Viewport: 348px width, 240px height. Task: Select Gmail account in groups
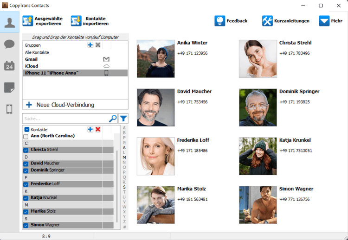(x=75, y=59)
